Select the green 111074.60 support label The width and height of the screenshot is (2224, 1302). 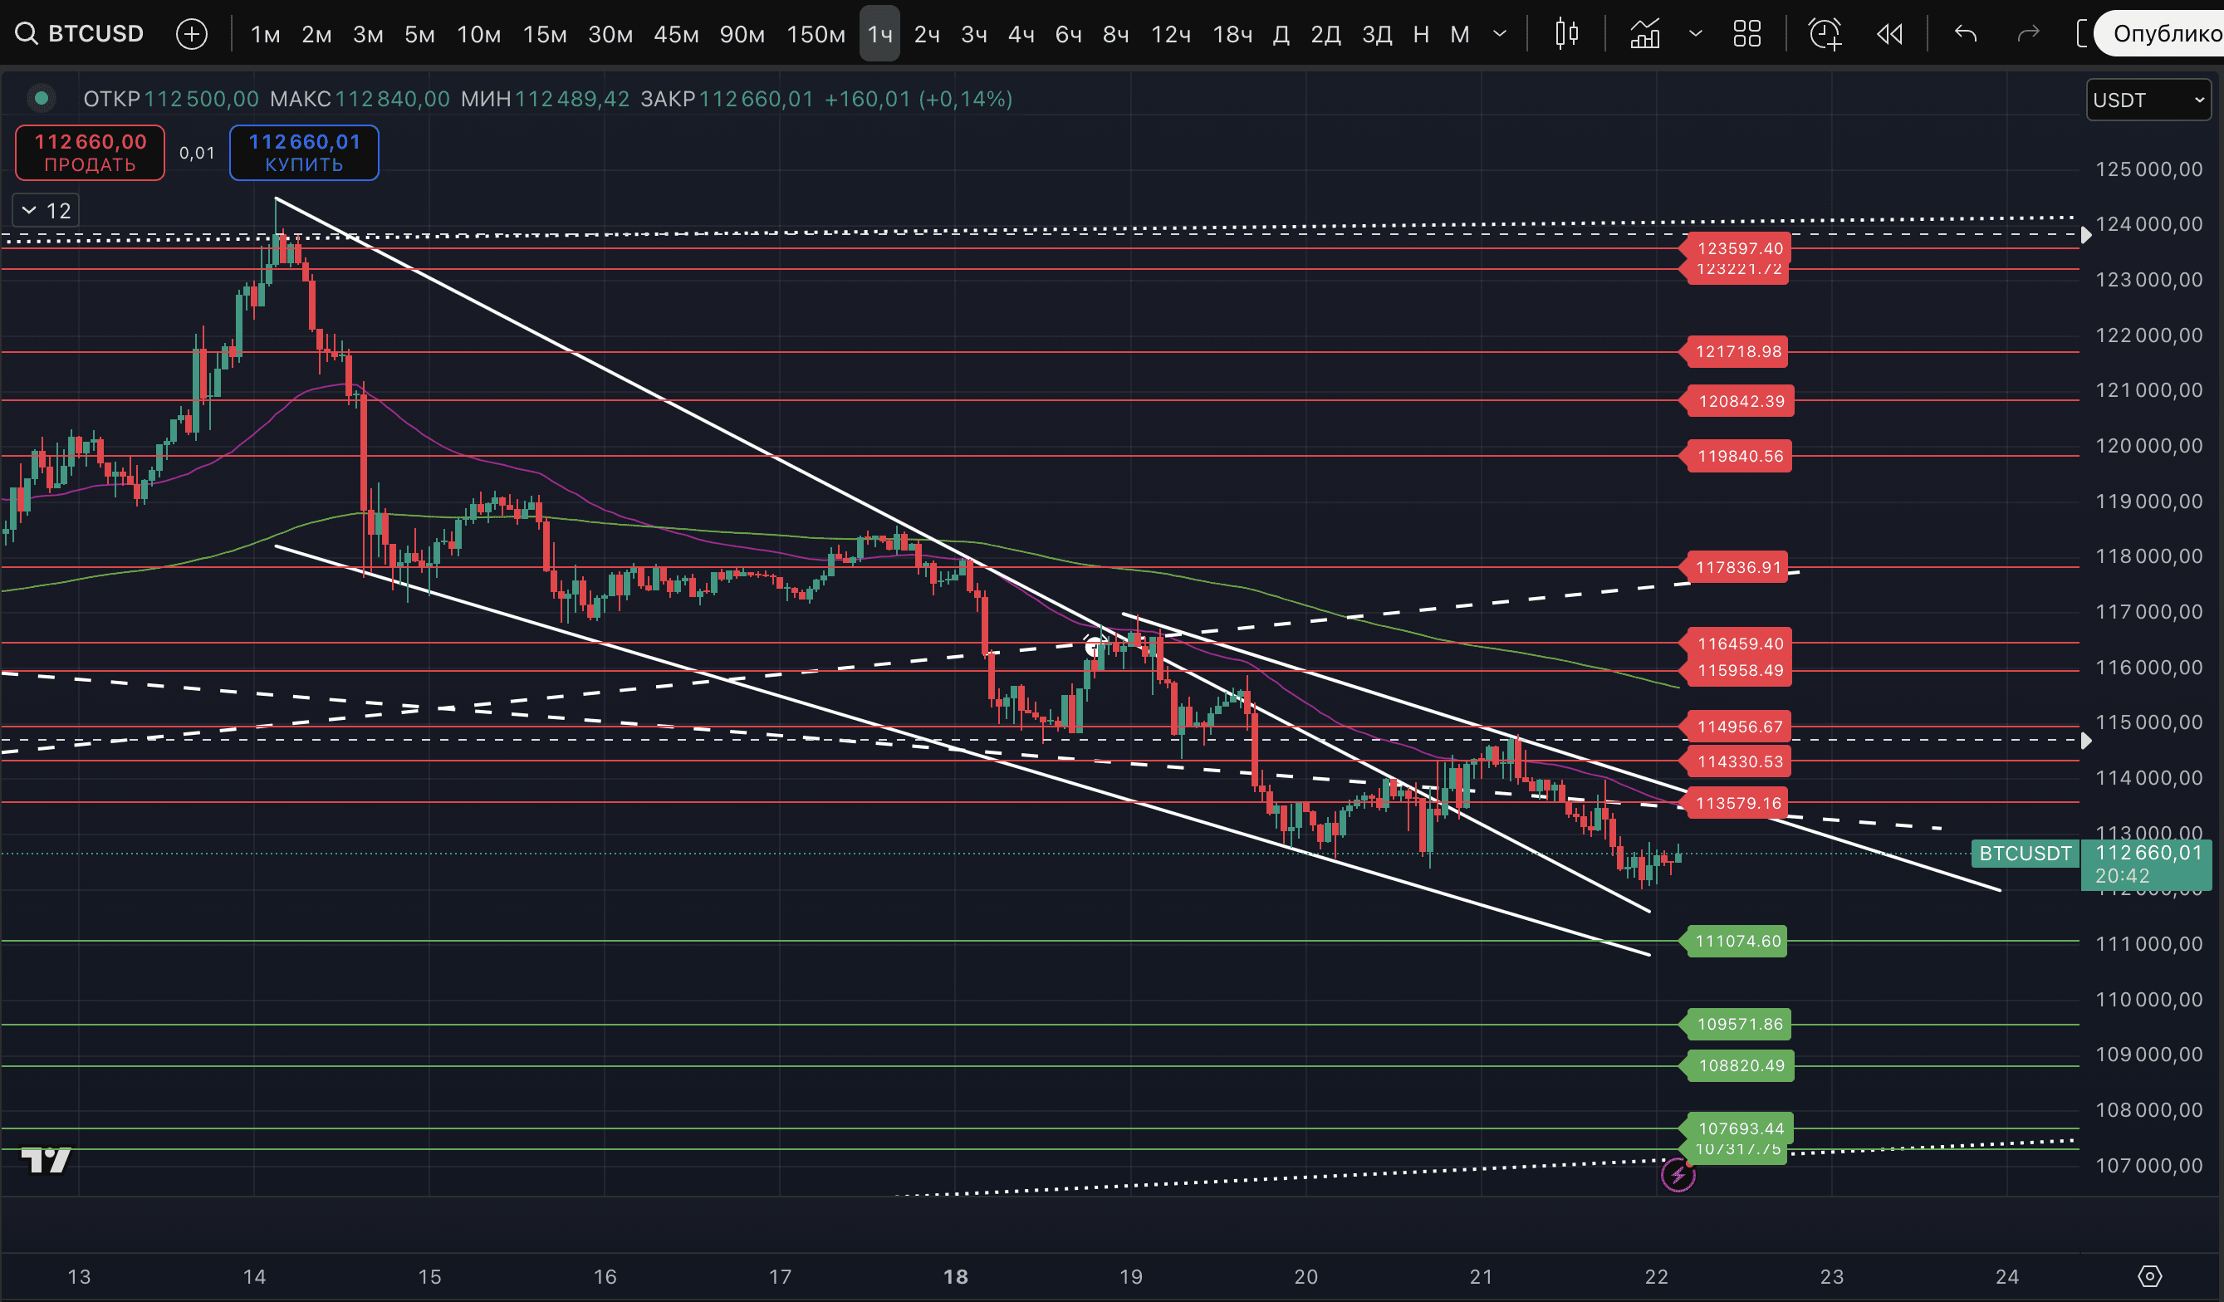pos(1737,941)
